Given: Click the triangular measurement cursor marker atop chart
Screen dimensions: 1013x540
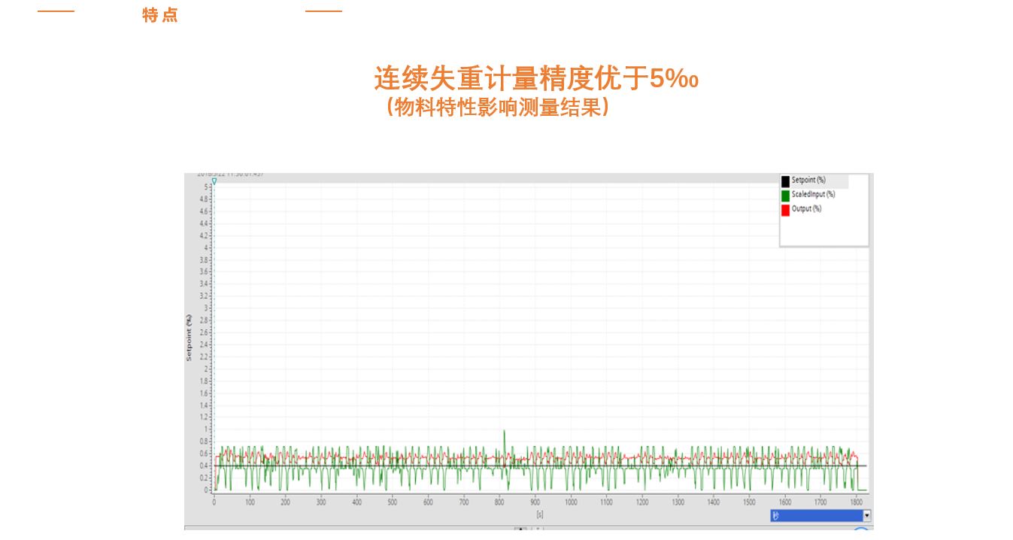Looking at the screenshot, I should [214, 181].
